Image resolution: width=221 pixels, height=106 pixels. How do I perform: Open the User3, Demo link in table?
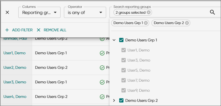pyautogui.click(x=15, y=82)
